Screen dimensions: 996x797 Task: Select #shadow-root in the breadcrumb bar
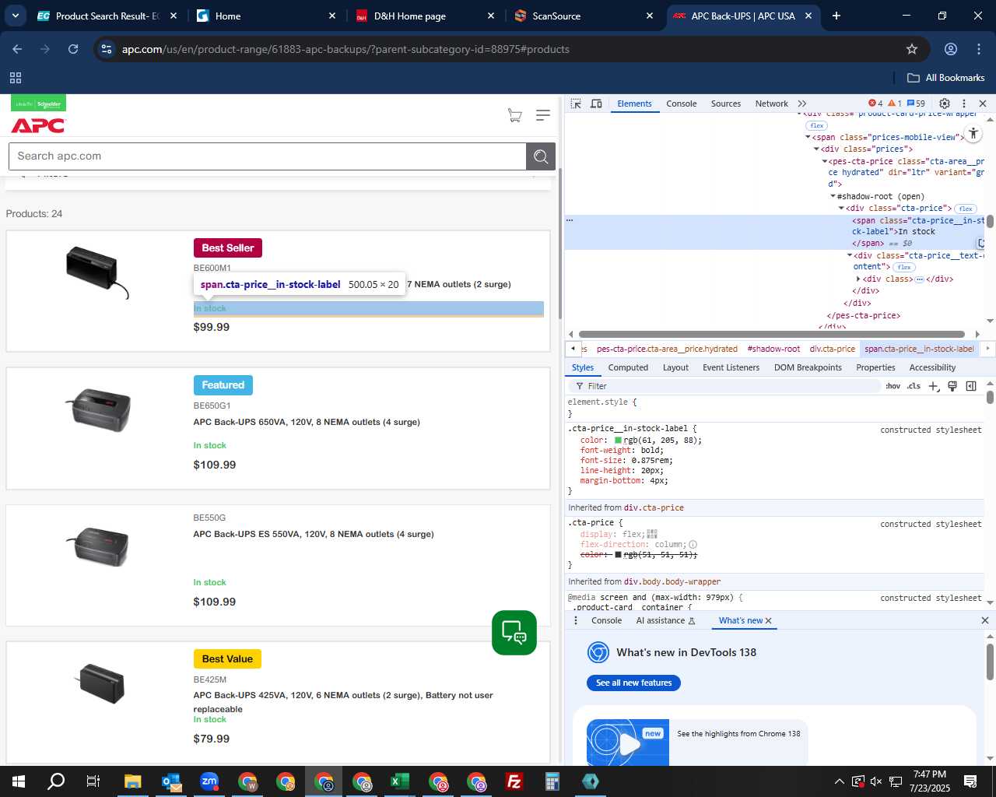(773, 349)
